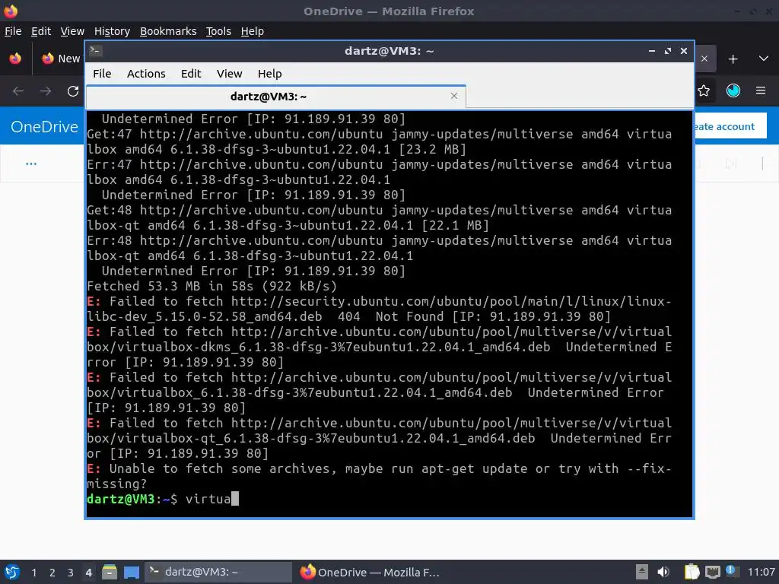The height and width of the screenshot is (584, 779).
Task: Open Firefox File menu
Action: pos(13,31)
